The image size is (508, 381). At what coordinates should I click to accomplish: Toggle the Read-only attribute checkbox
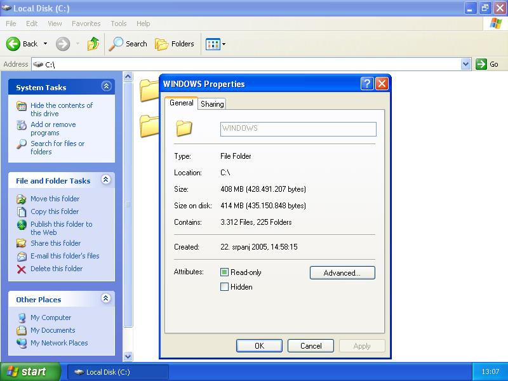click(x=224, y=272)
